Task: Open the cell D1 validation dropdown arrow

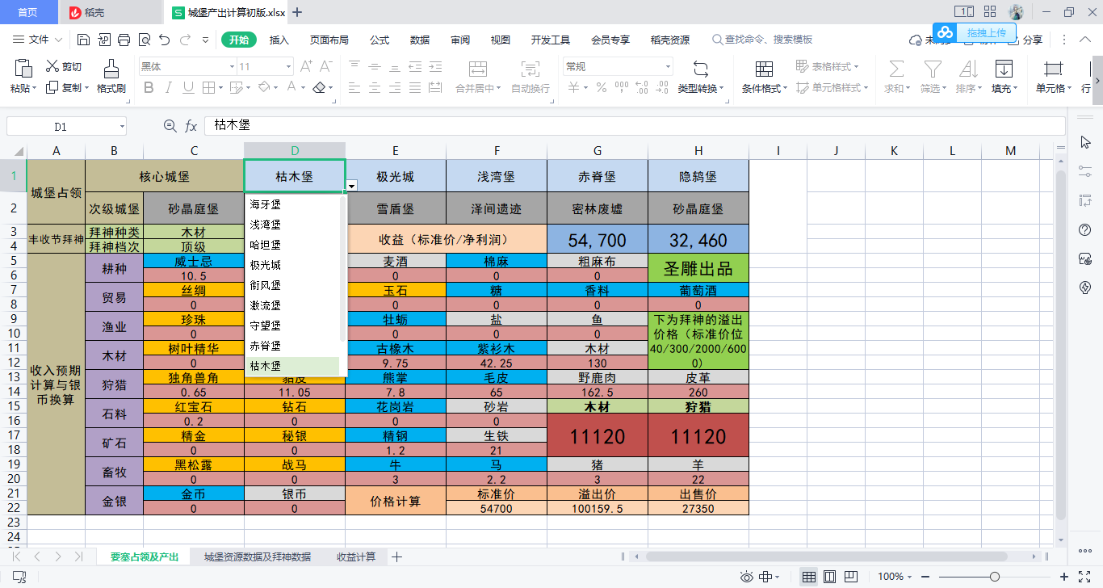Action: coord(352,186)
